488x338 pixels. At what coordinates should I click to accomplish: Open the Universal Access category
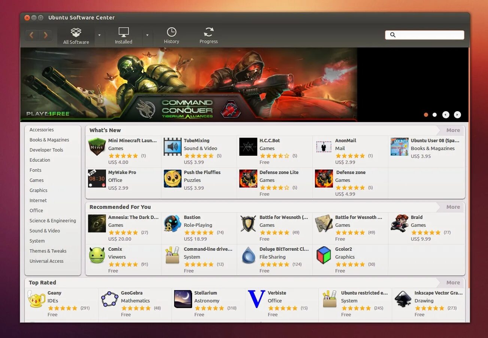pos(46,261)
